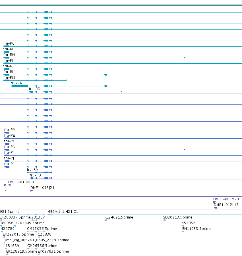Click the fru-RM transcript start arrow glyph
Viewport: 242px width, 256px height.
click(66, 80)
